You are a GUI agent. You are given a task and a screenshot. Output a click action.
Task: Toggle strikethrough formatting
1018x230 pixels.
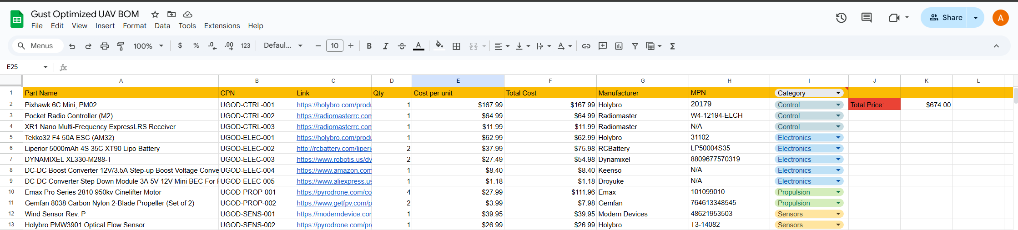[x=402, y=46]
